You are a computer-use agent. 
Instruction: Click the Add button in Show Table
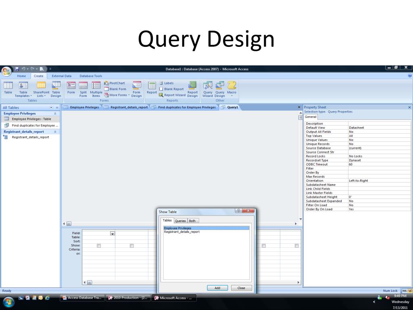tap(217, 288)
